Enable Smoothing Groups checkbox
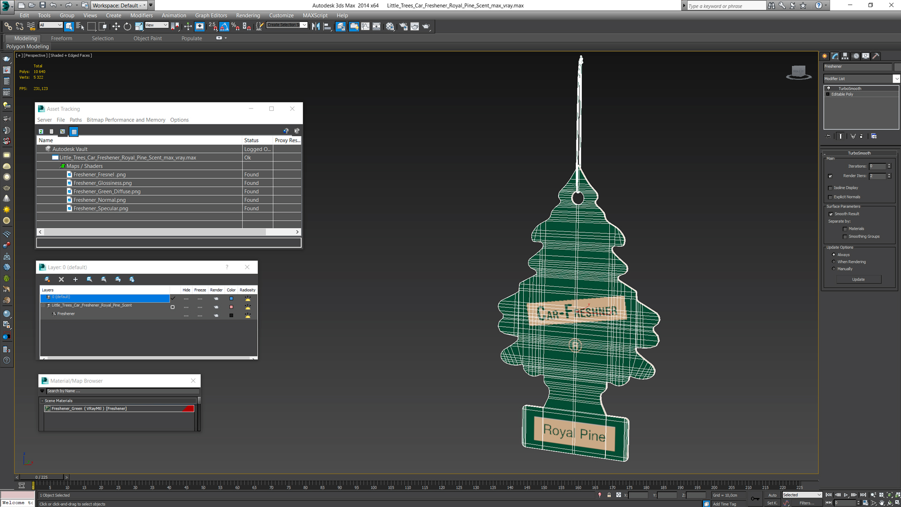The width and height of the screenshot is (901, 507). pyautogui.click(x=845, y=237)
